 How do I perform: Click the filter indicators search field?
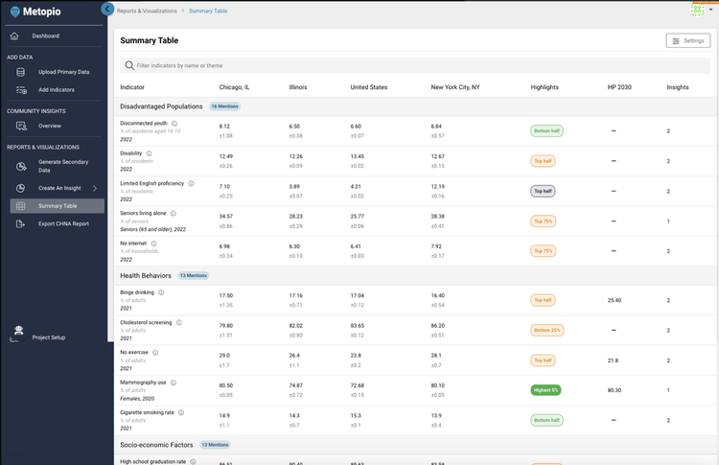tap(415, 65)
